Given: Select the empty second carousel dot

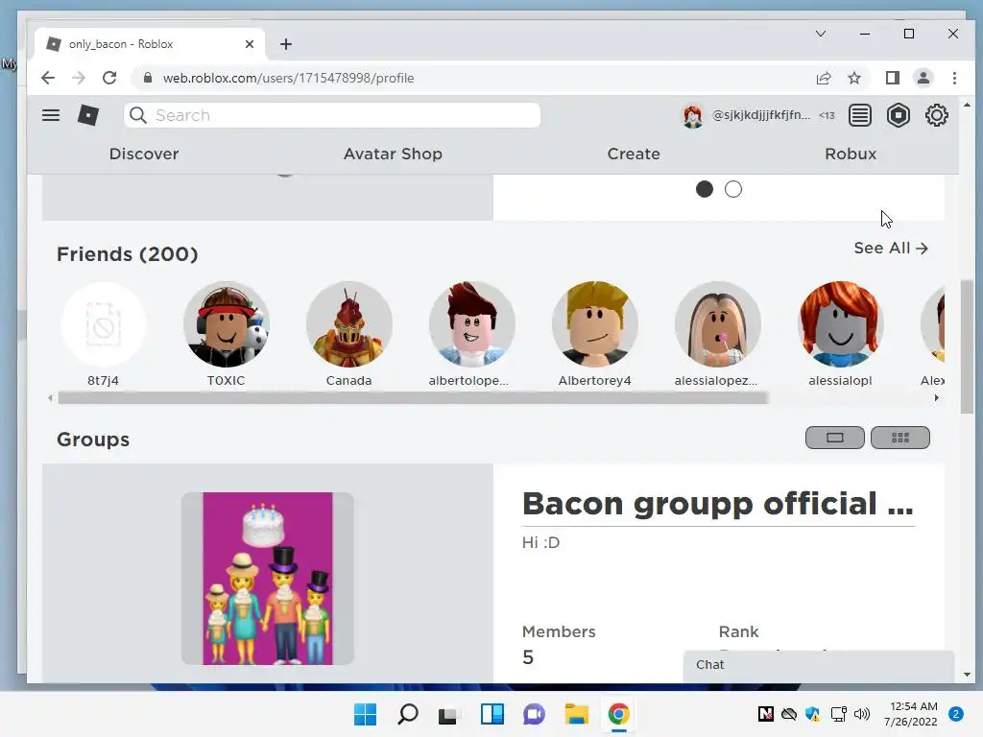Looking at the screenshot, I should pos(732,189).
